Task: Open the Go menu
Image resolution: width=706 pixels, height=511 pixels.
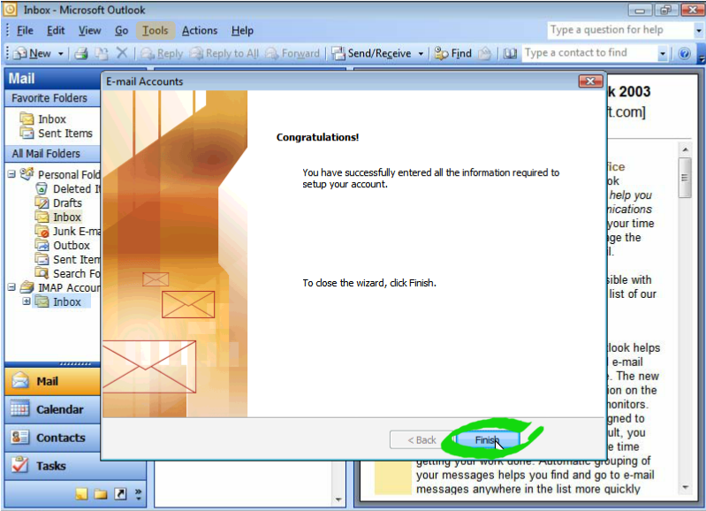Action: [121, 31]
